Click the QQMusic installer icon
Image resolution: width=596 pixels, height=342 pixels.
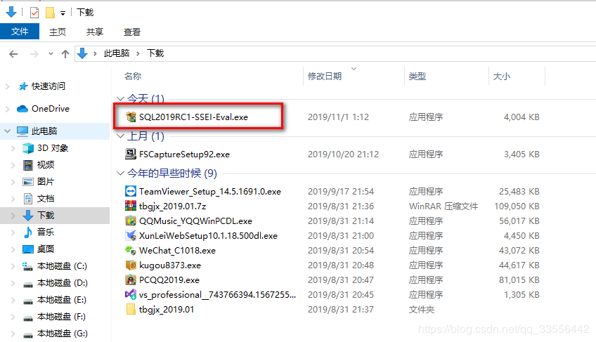[x=131, y=221]
